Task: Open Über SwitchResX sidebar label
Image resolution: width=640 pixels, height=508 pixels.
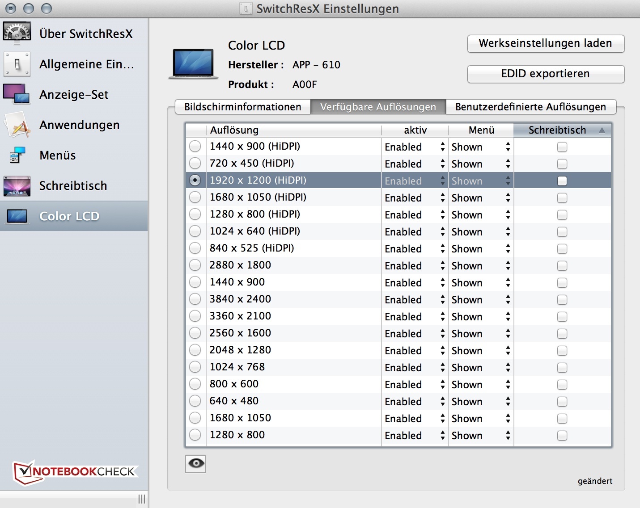Action: 86,34
